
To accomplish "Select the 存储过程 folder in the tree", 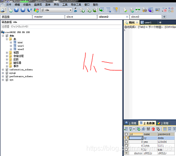I will point(19,56).
